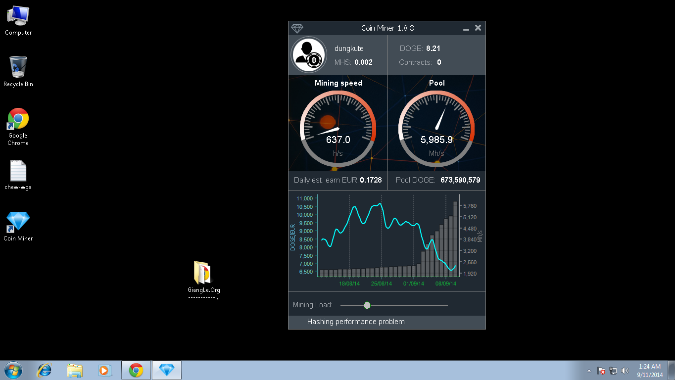Click the 18/08/14 date on chart
Image resolution: width=675 pixels, height=380 pixels.
[x=349, y=284]
